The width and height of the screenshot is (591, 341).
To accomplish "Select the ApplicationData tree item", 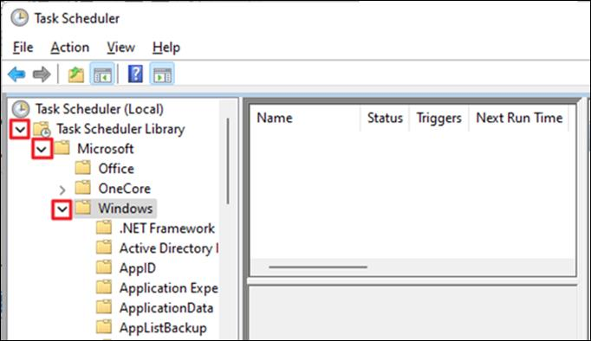I will [166, 308].
